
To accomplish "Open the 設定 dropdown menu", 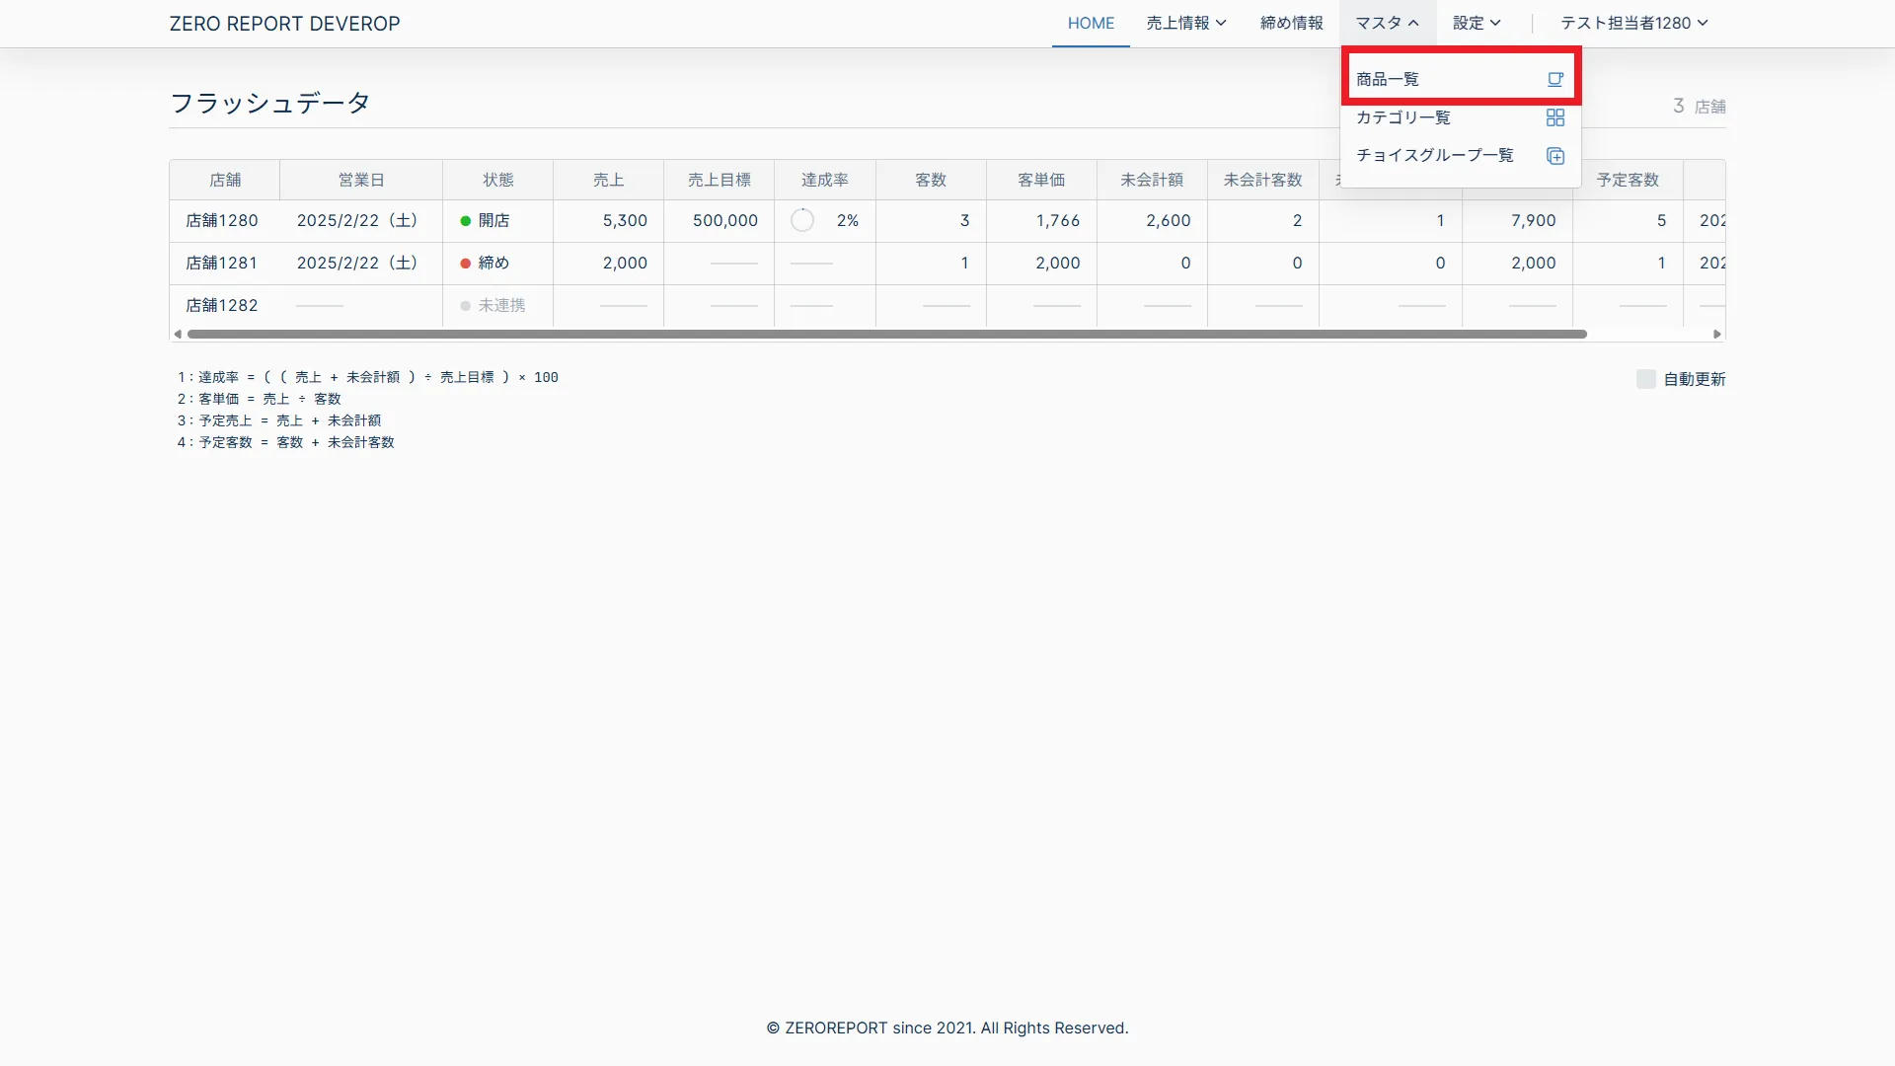I will click(1476, 23).
